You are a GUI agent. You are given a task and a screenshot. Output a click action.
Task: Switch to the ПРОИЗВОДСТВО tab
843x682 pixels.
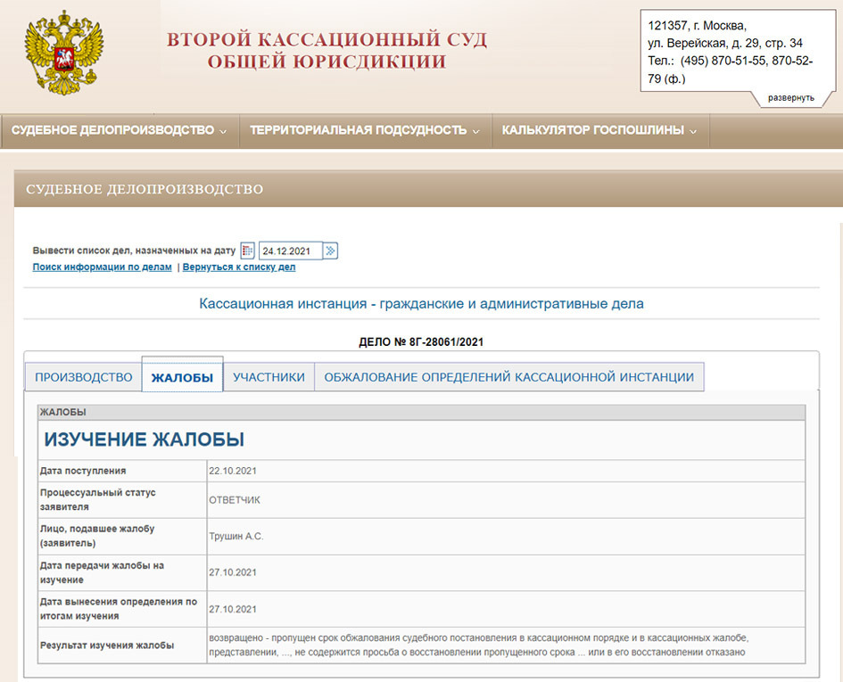[83, 377]
